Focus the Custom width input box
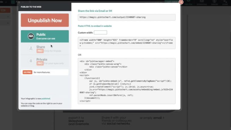Viewport: 231px width, 130px height. tap(100, 32)
